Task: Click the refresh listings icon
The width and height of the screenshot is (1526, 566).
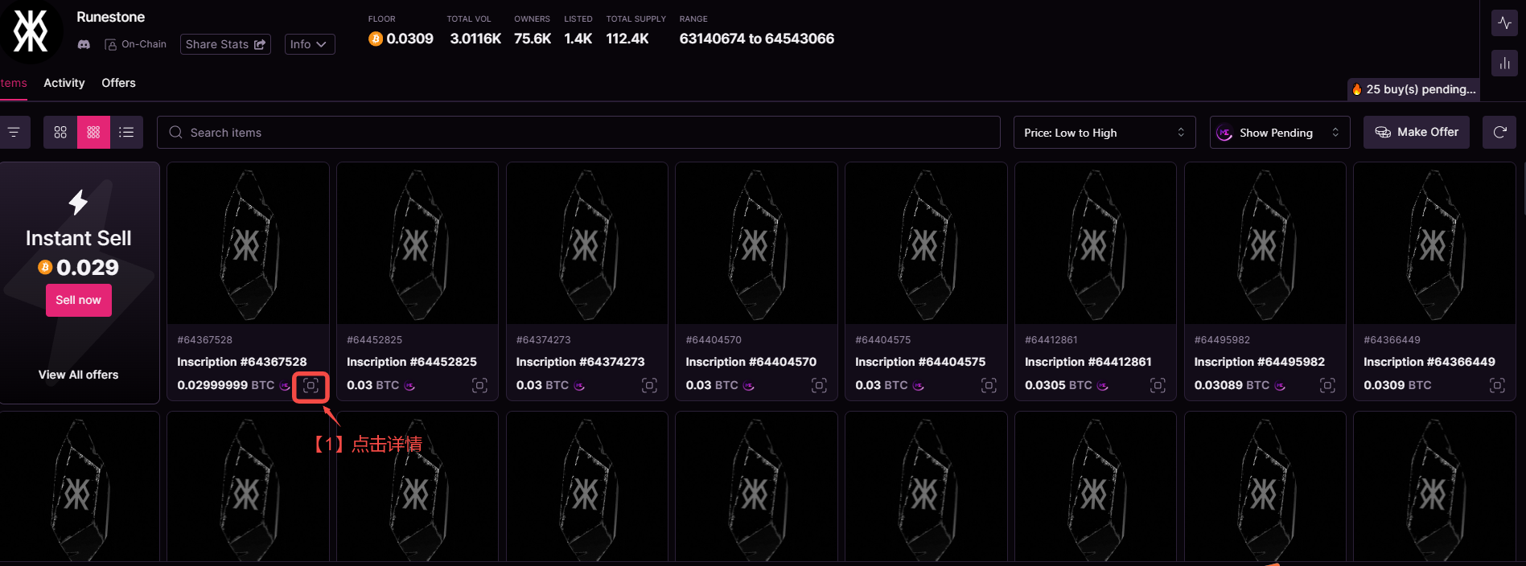Action: click(x=1499, y=133)
